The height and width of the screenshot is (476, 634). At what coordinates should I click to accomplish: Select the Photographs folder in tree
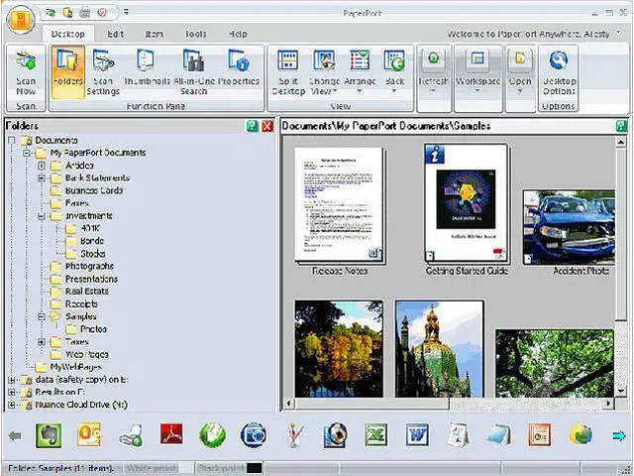click(x=89, y=267)
